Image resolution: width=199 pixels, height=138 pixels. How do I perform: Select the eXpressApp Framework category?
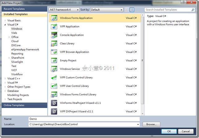tap(25, 50)
